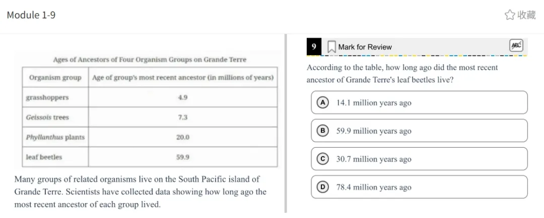Click the 59.9 value in the table
This screenshot has width=544, height=218.
click(183, 157)
